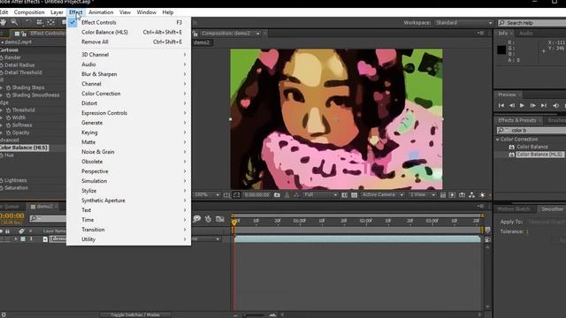Select the Zoom tool magnifier
Viewport: 566px width, 318px height.
14,22
